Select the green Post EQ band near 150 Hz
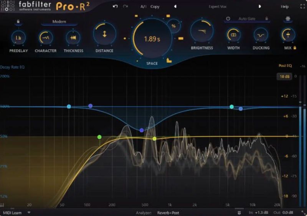Screen dimensions: 307x216 [99, 137]
